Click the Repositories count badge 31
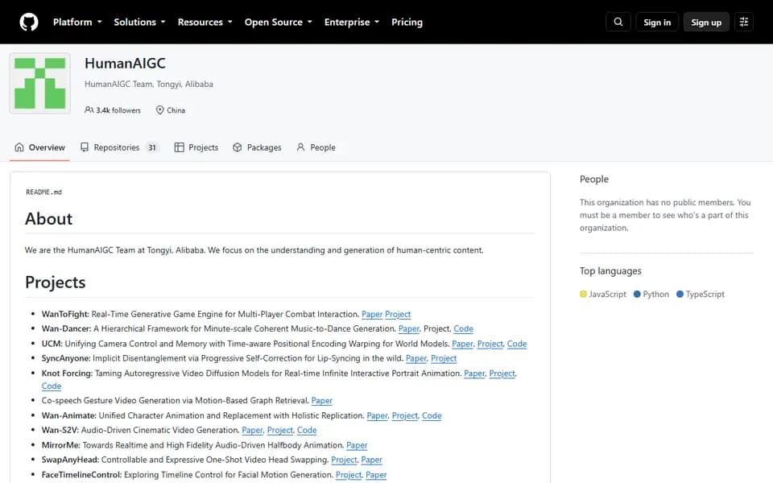The image size is (773, 483). click(152, 147)
